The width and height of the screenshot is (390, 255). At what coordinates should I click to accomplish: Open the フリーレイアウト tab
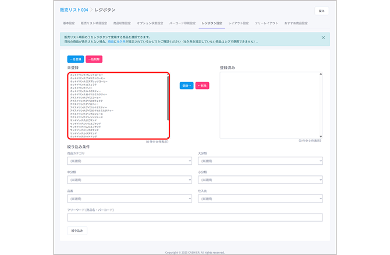[267, 23]
